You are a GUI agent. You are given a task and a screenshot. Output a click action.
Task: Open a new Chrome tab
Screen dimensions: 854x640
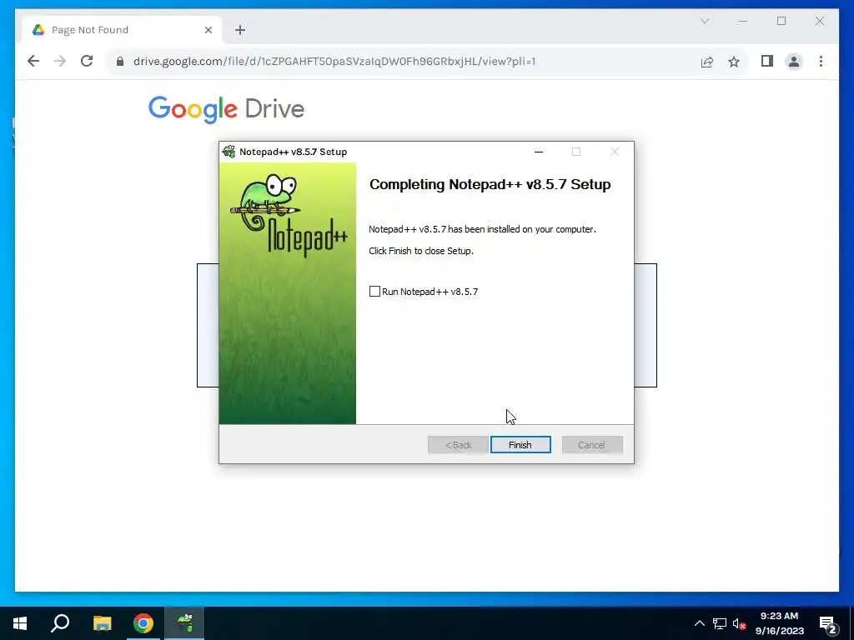240,30
